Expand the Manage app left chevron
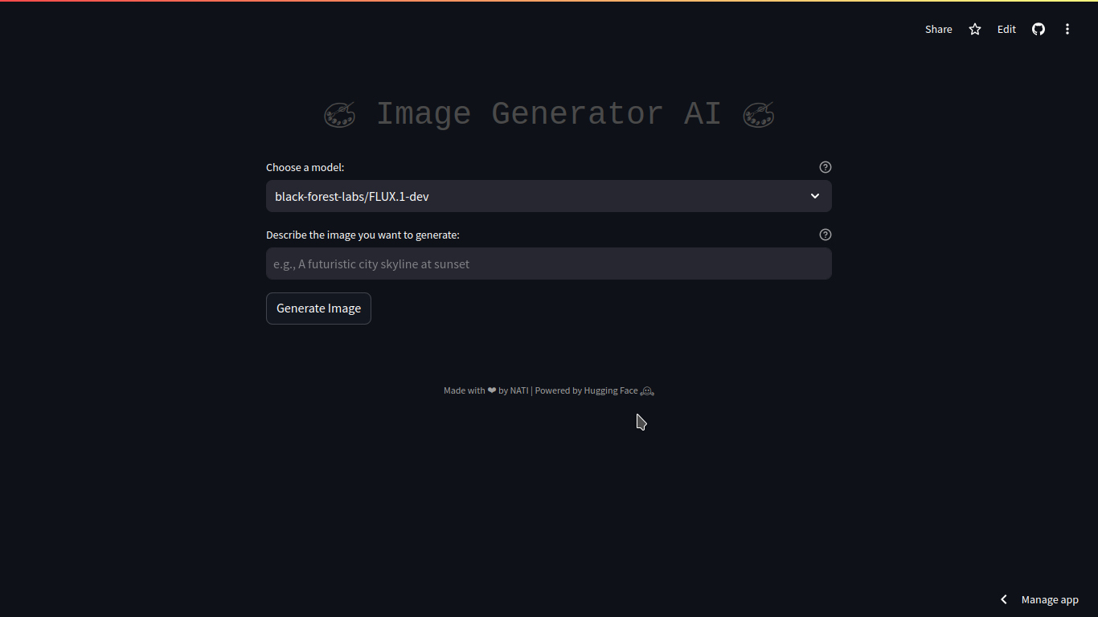 tap(1004, 599)
